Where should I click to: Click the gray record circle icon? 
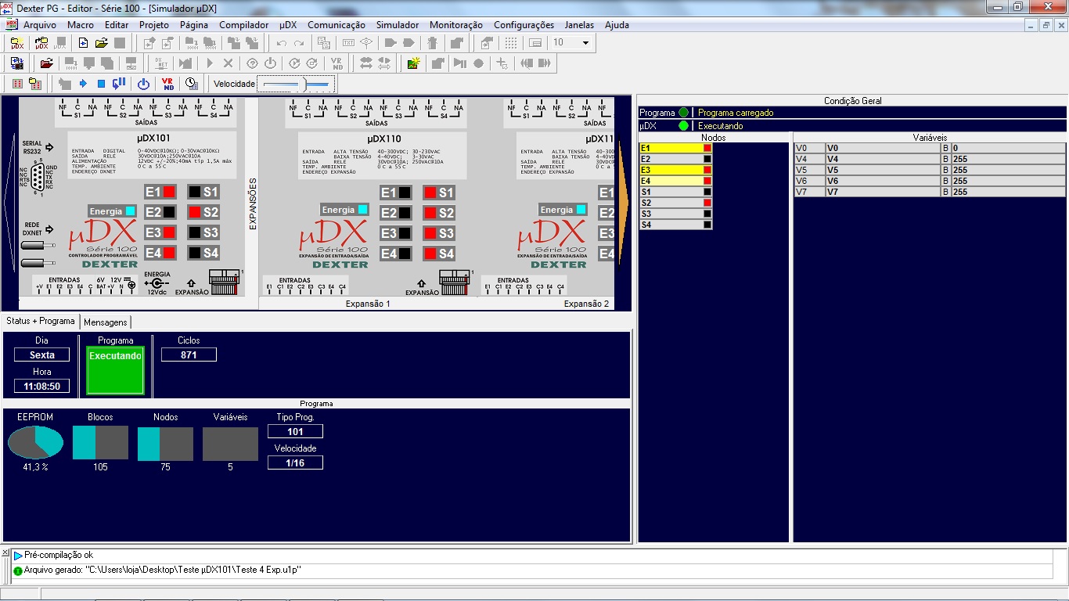click(478, 63)
